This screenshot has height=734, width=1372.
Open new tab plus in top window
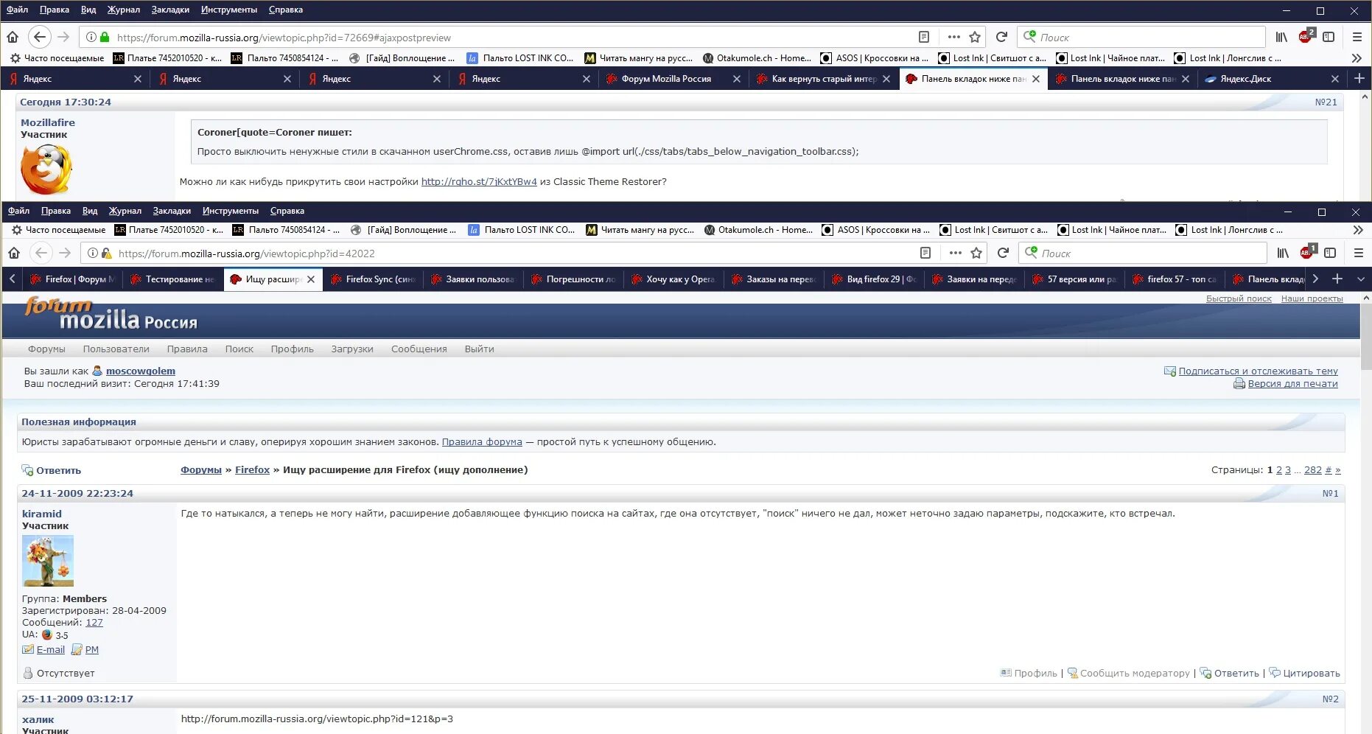[1359, 78]
